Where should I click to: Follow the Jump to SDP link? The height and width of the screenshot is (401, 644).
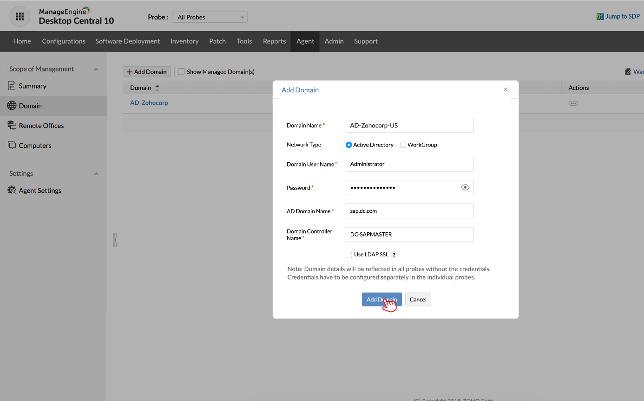(x=623, y=17)
